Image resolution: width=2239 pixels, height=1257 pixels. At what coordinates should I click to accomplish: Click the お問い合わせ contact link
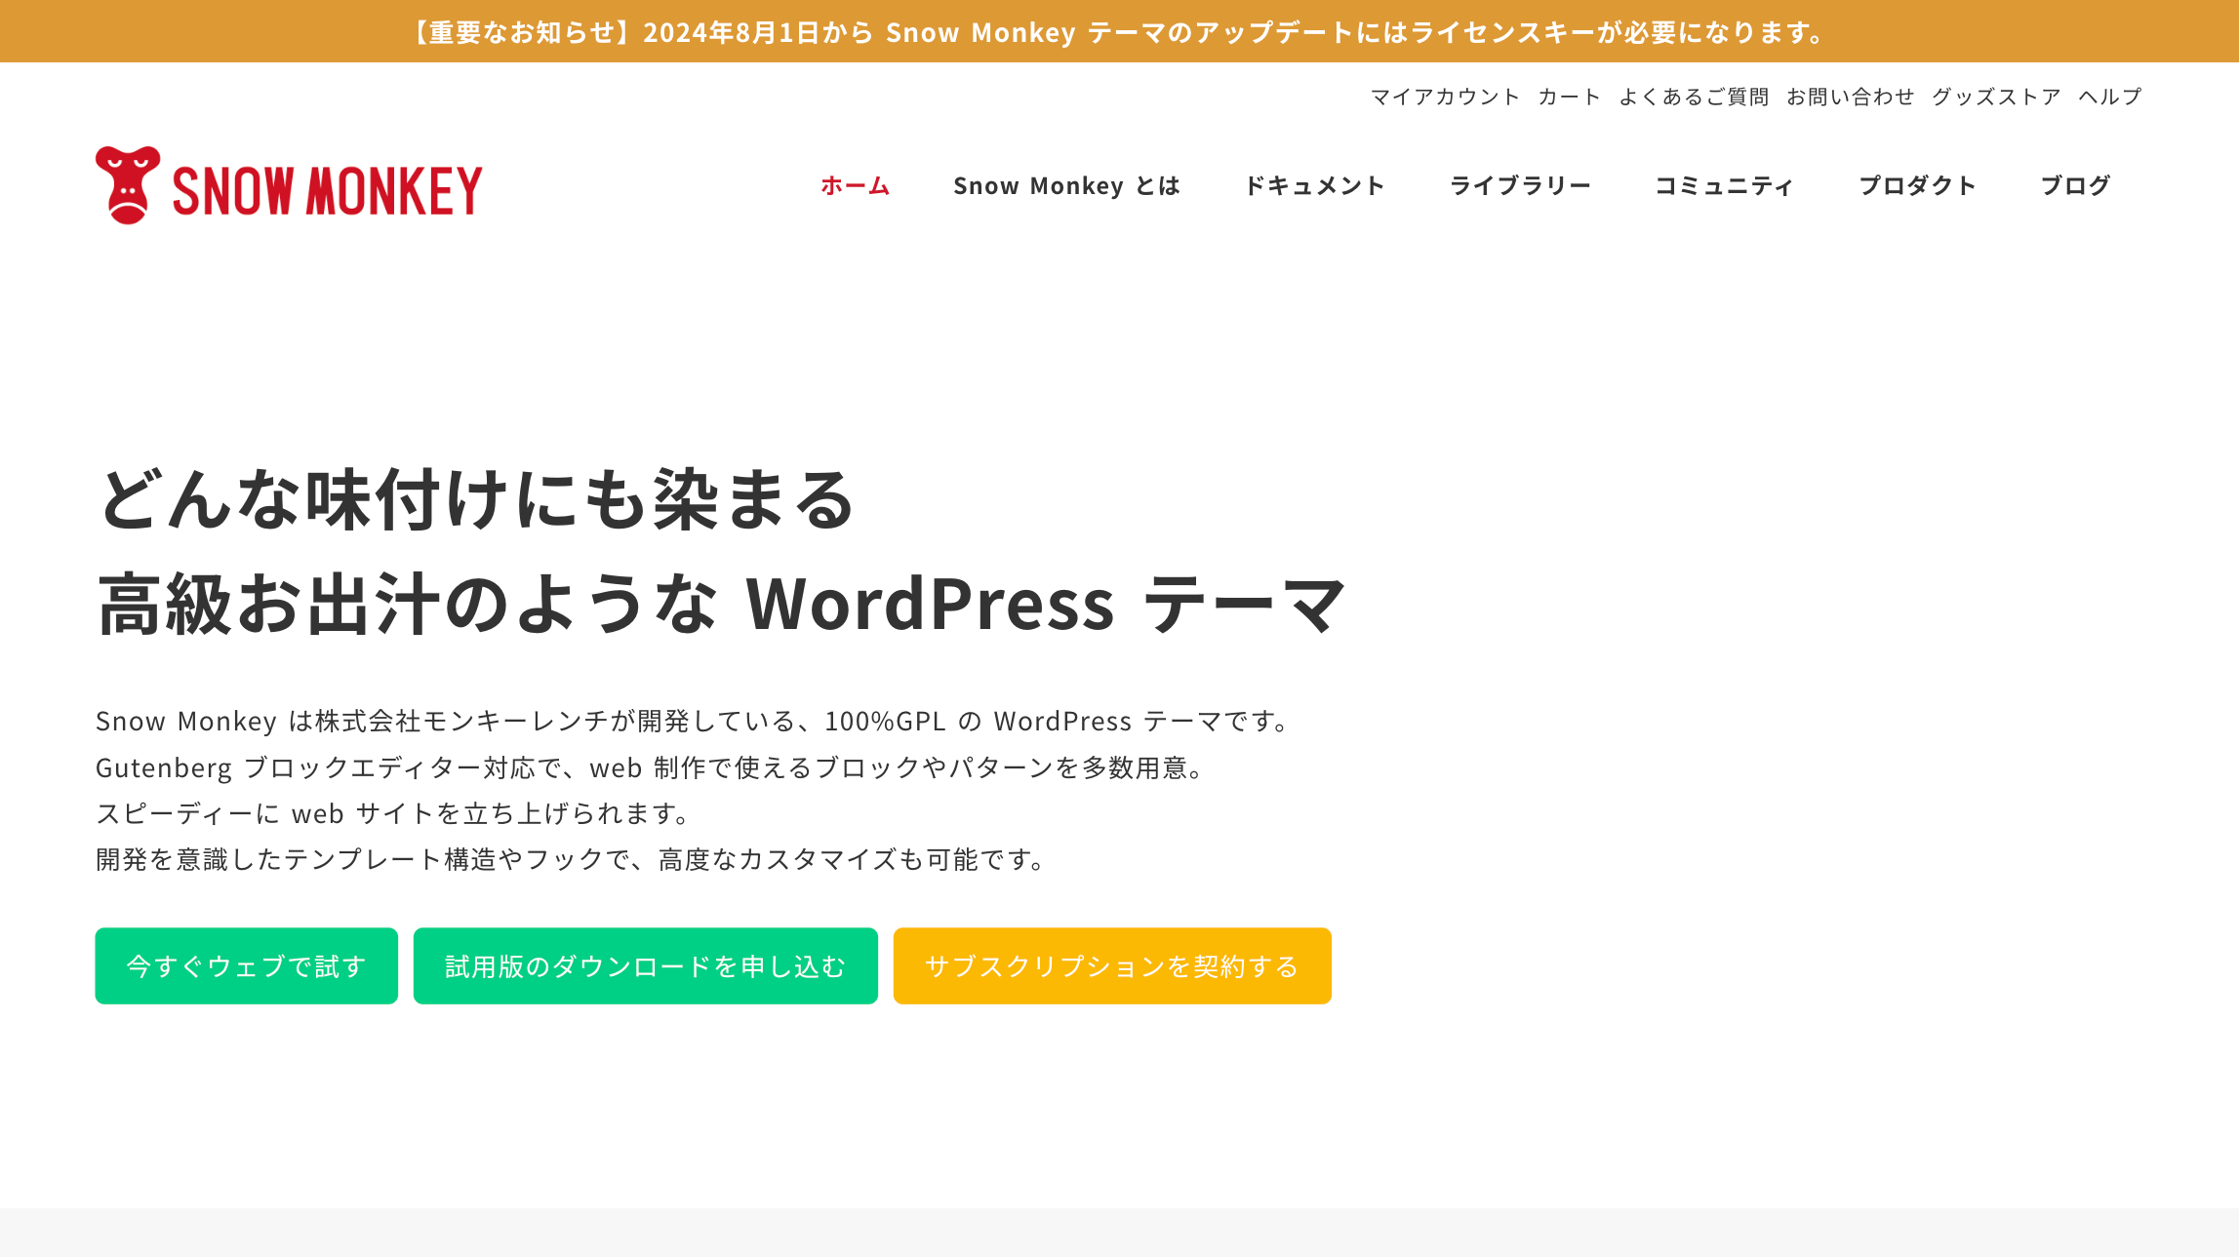pos(1850,97)
